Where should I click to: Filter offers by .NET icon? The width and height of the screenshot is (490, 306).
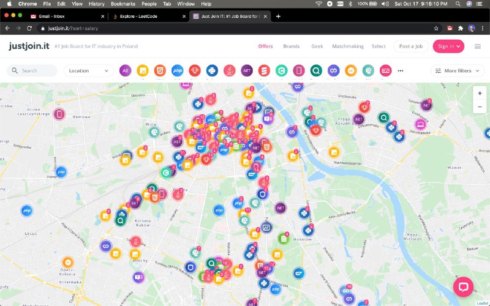247,70
